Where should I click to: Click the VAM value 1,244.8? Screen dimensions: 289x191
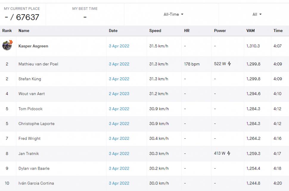pos(253,183)
